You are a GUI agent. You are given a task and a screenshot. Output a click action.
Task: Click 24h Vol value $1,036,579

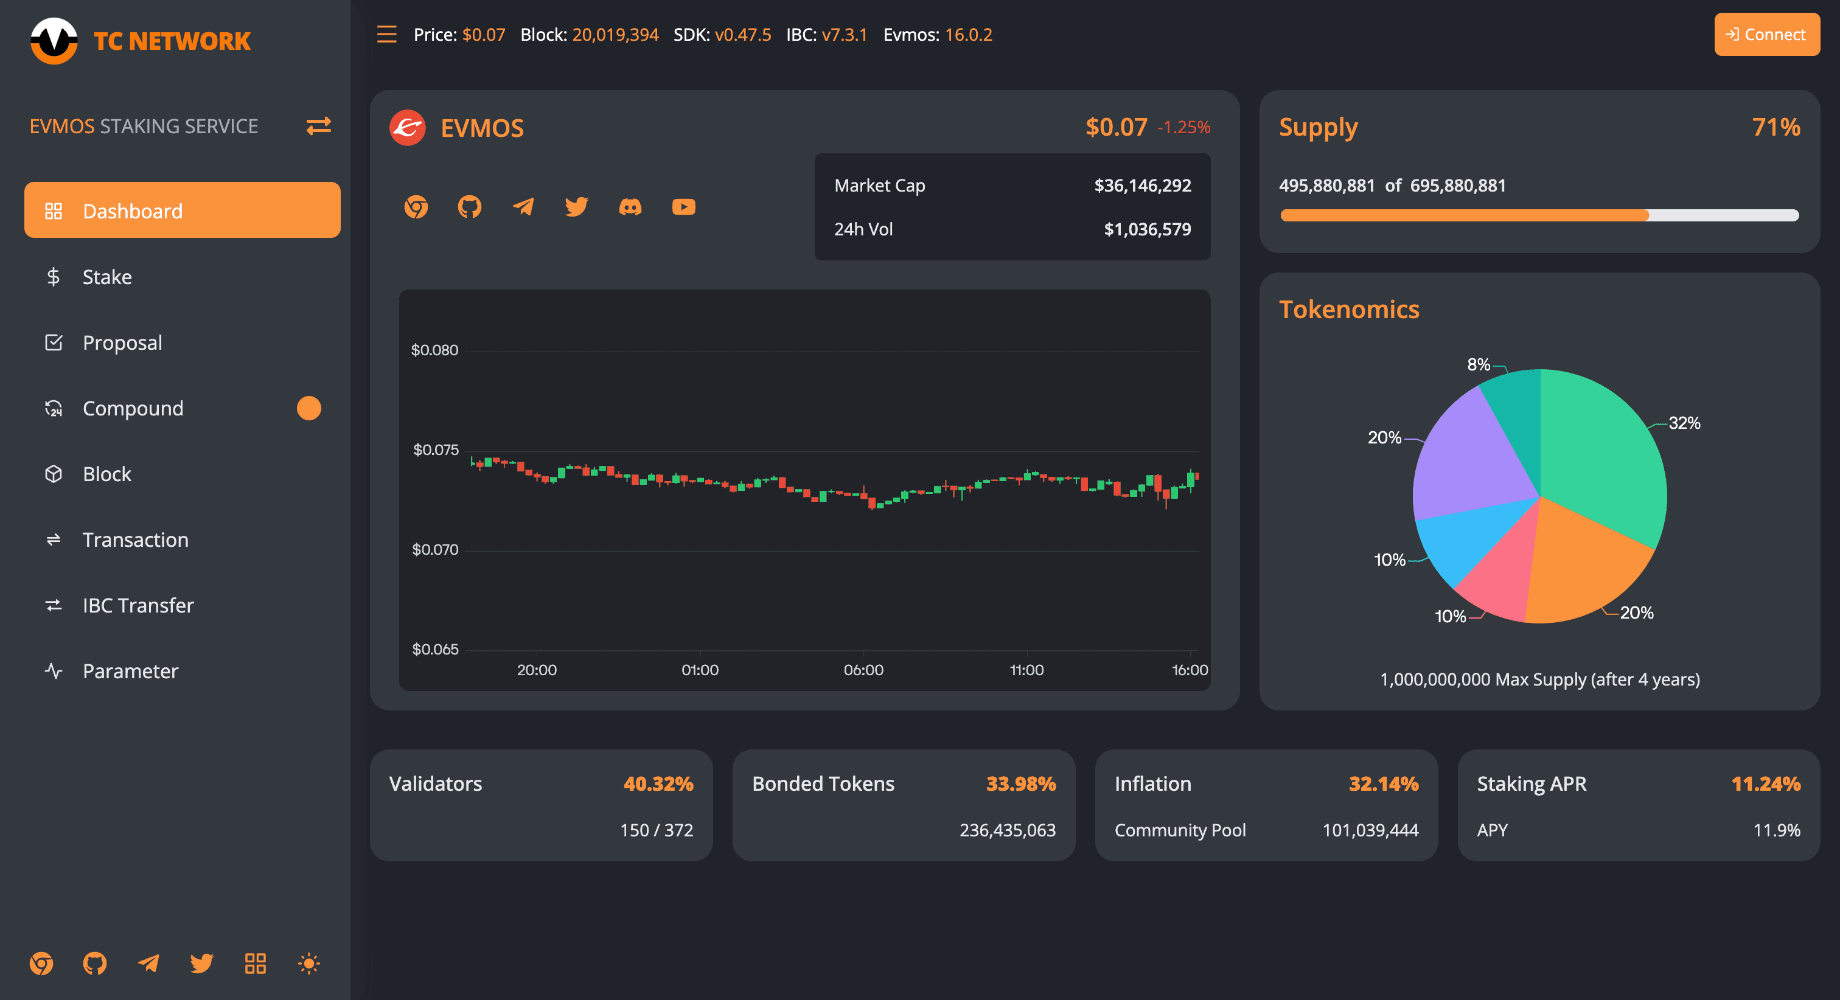coord(1147,229)
